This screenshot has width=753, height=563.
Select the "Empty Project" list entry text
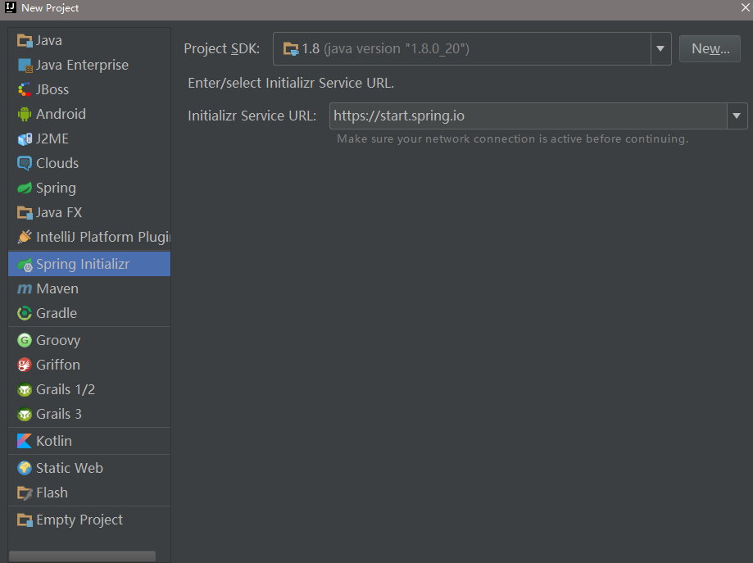[x=79, y=520]
